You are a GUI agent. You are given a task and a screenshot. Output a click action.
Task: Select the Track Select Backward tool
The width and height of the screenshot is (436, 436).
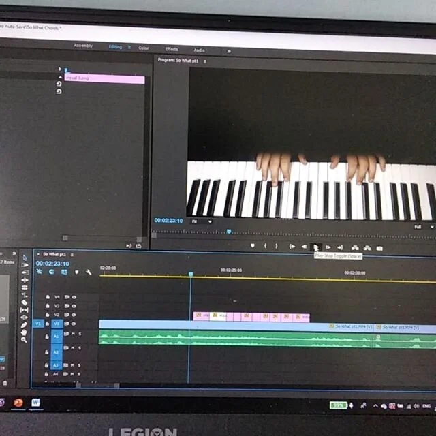click(x=25, y=272)
